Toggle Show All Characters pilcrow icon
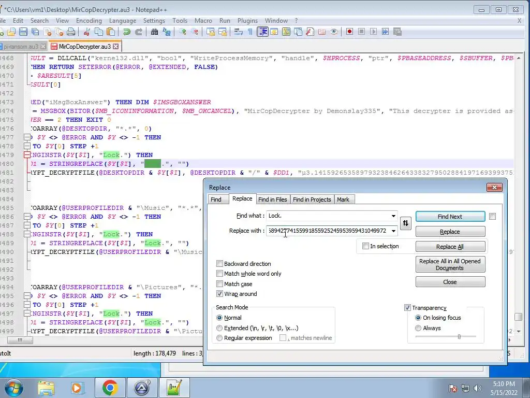Screen dimensions: 530x398 (250, 32)
